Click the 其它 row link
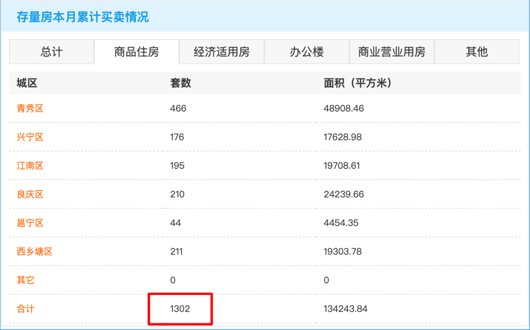This screenshot has height=330, width=530. click(x=26, y=280)
